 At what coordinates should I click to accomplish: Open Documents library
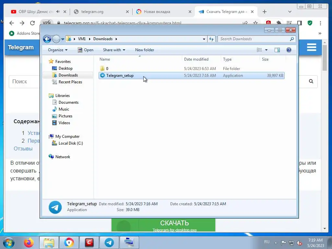[68, 102]
